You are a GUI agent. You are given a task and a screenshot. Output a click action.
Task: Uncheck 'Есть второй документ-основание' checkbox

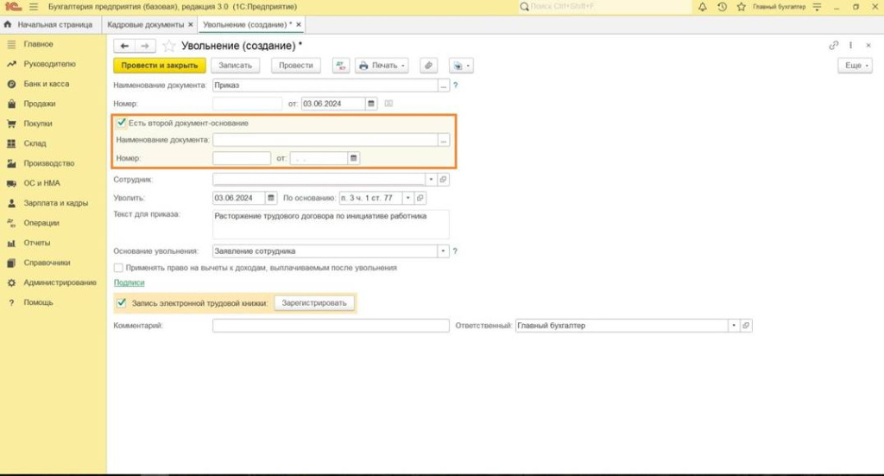click(122, 123)
